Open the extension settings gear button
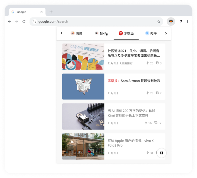The height and width of the screenshot is (178, 197). (x=161, y=153)
